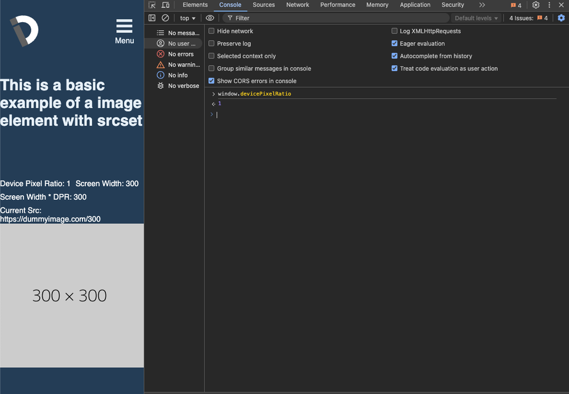Disable Eager evaluation
Image resolution: width=569 pixels, height=394 pixels.
pos(394,43)
